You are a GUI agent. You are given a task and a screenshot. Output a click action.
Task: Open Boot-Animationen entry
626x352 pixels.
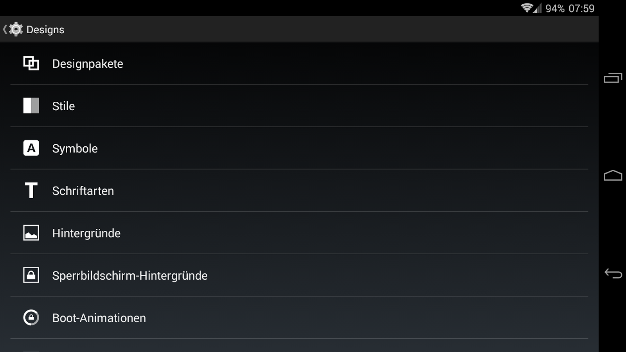pos(99,318)
